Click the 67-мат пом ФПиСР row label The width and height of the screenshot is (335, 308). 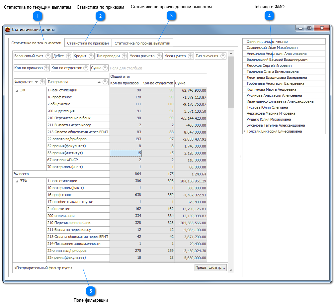point(78,160)
